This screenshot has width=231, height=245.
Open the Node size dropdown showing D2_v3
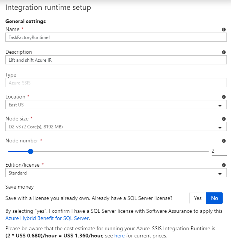coord(116,127)
